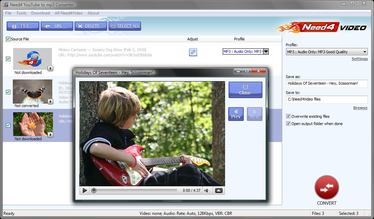The image size is (374, 219).
Task: Click the Mickey Cartoons YouTube URL text
Action: (x=105, y=55)
